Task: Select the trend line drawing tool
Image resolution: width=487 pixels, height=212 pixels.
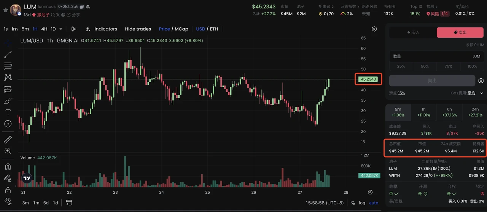Action: 8,54
